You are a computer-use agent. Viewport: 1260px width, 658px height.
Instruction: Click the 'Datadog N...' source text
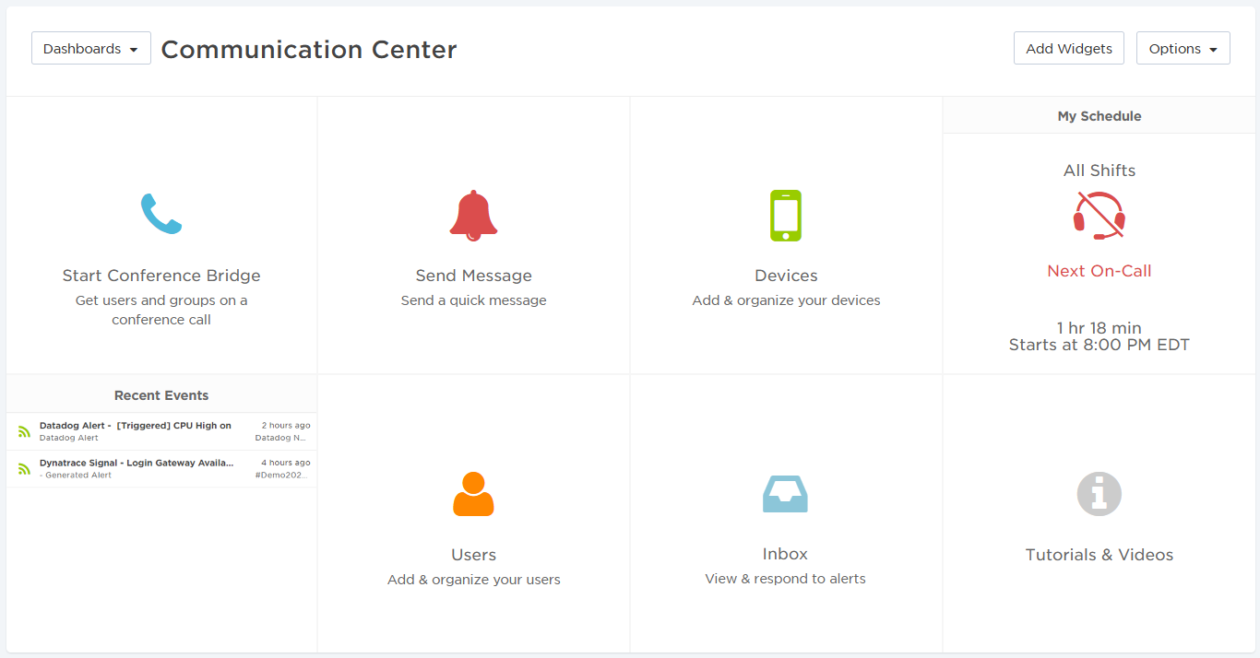[x=282, y=438]
